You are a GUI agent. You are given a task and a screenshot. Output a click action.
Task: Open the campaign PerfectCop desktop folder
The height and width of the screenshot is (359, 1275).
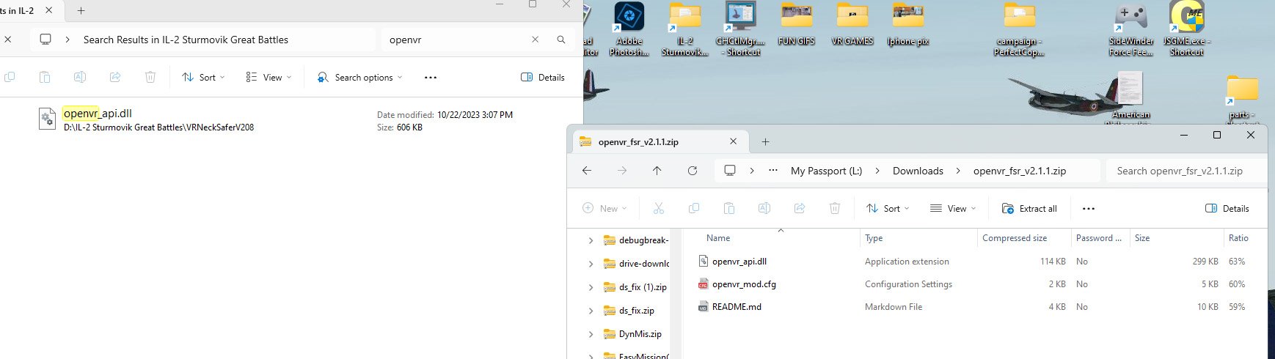click(1019, 29)
